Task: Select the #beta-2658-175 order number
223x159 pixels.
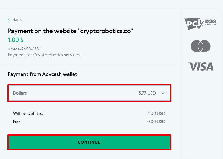Action: point(23,49)
